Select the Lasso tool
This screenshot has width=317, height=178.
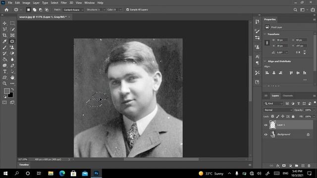[4, 29]
